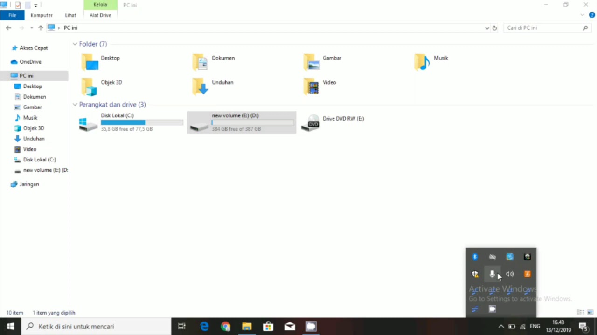
Task: Open Microsoft Store on the taskbar
Action: [x=268, y=327]
